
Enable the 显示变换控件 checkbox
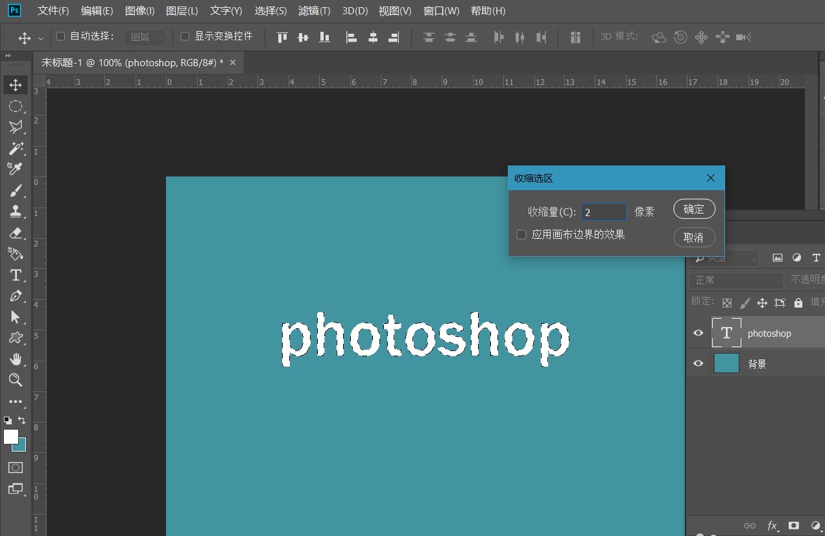(185, 36)
